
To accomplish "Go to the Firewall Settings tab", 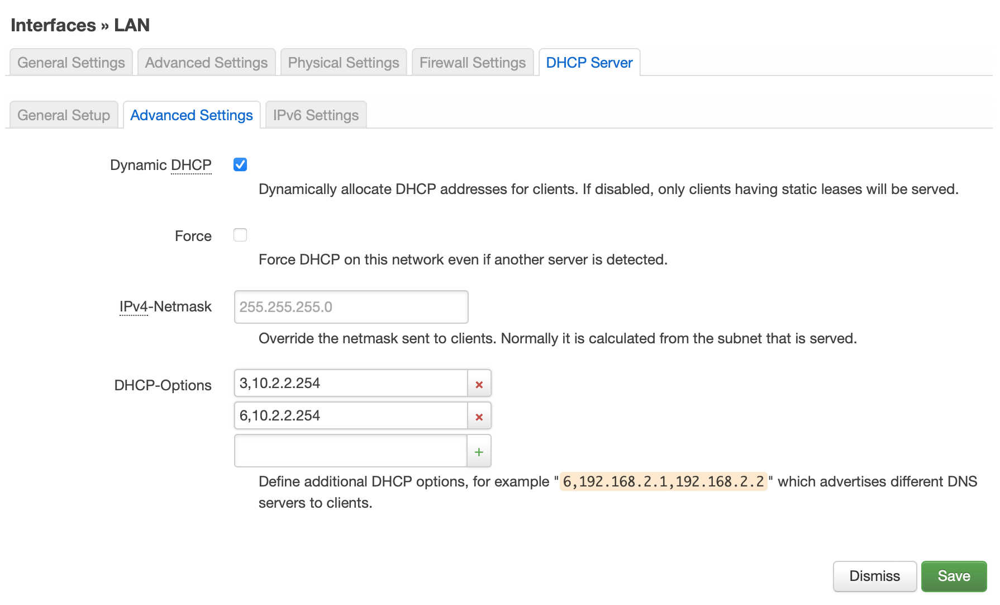I will click(472, 63).
